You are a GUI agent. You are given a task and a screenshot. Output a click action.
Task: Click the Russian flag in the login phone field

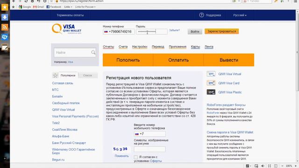pyautogui.click(x=106, y=32)
